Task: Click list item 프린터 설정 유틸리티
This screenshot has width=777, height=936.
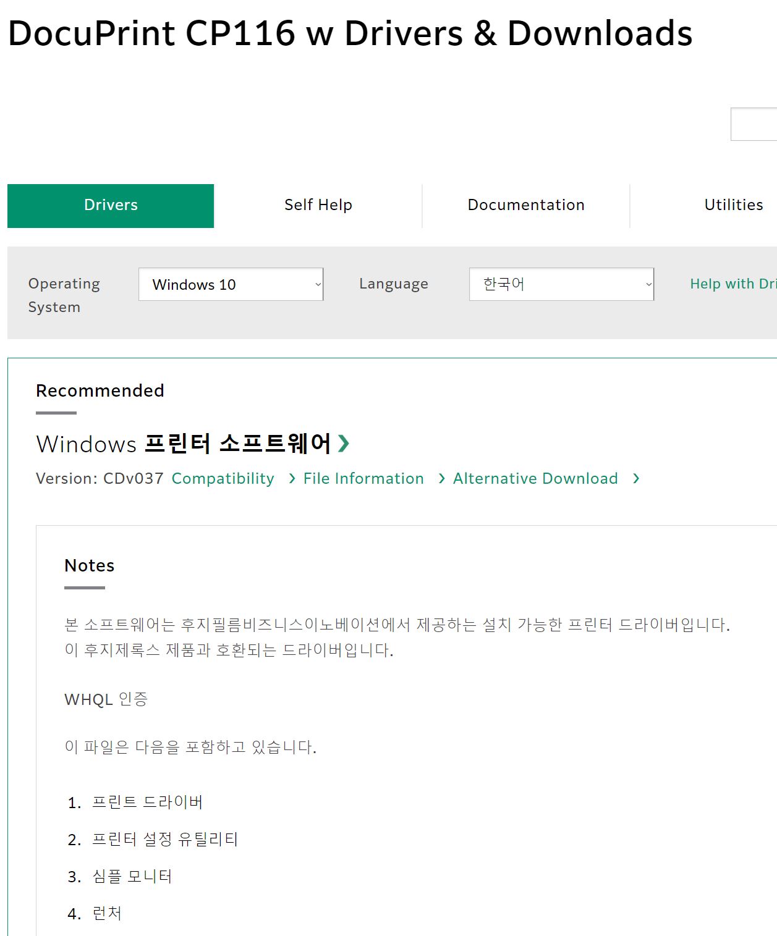Action: pos(165,839)
